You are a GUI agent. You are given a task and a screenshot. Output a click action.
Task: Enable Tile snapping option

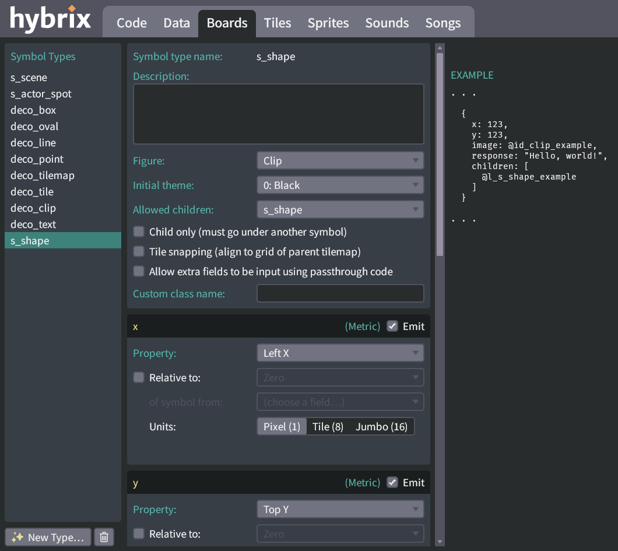pyautogui.click(x=139, y=251)
